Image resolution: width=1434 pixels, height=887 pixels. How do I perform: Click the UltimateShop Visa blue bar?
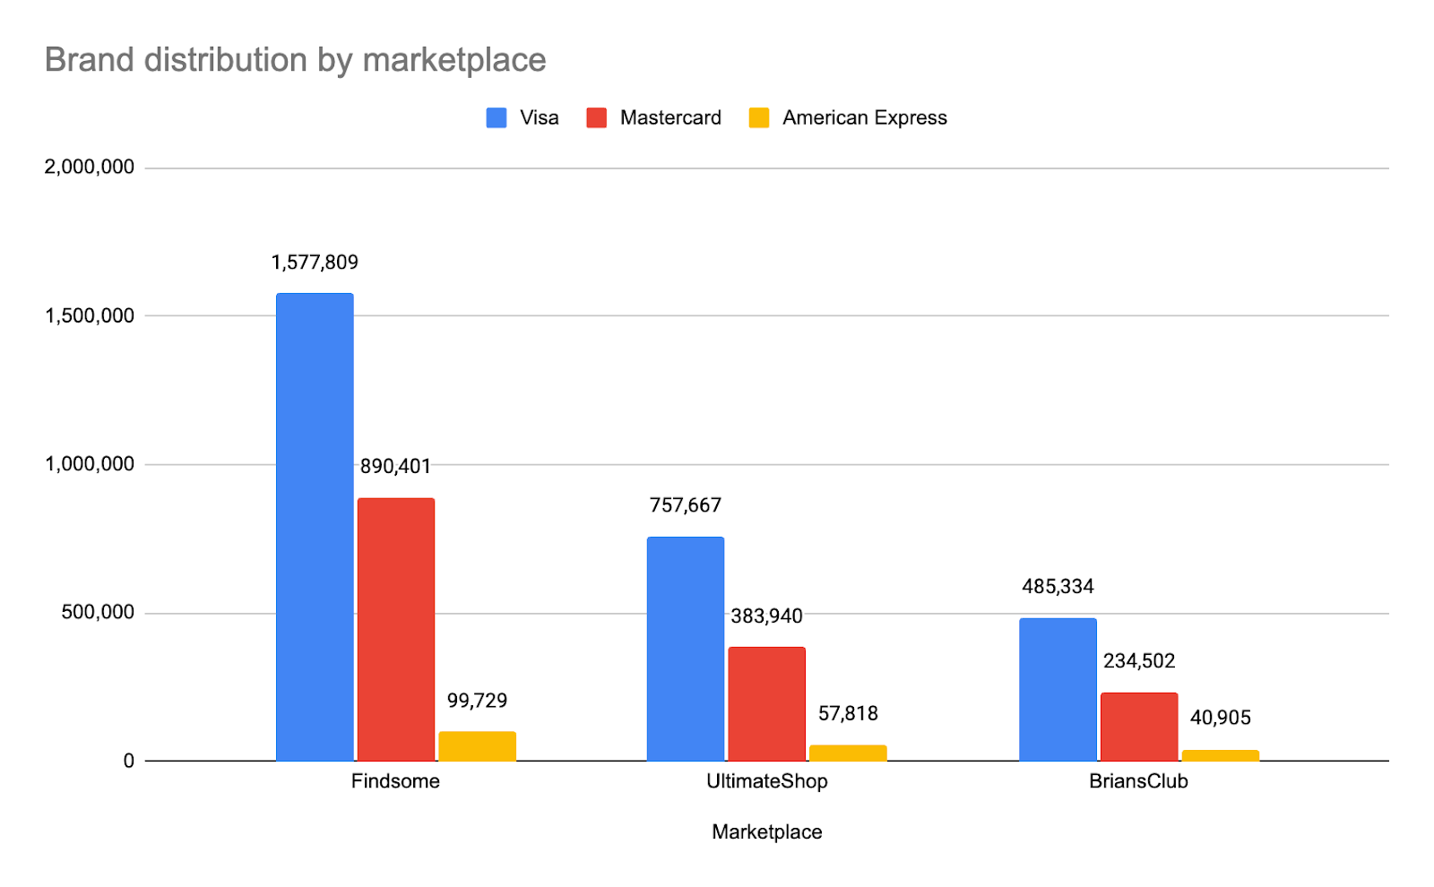click(x=686, y=649)
